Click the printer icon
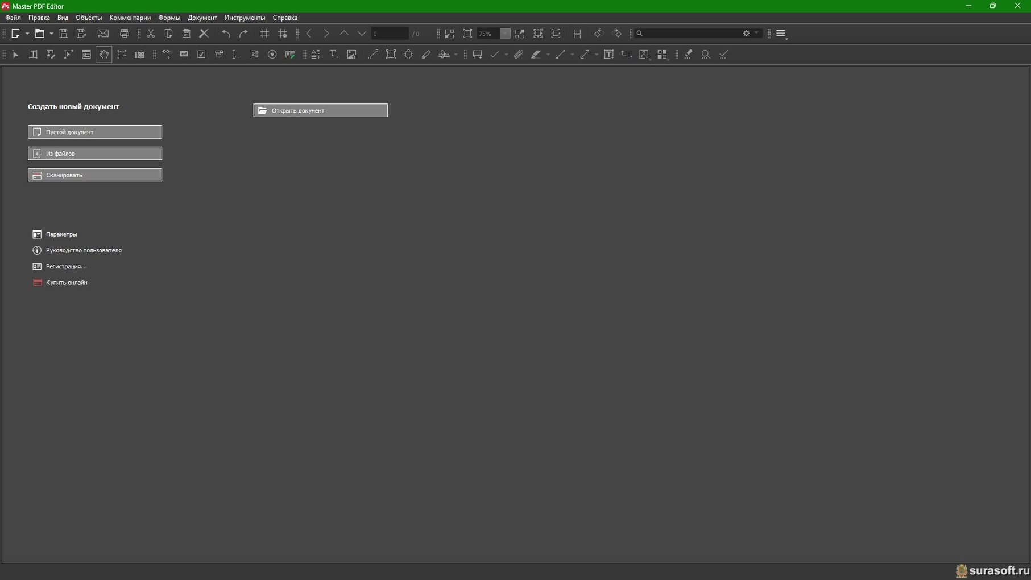The height and width of the screenshot is (580, 1031). (125, 34)
